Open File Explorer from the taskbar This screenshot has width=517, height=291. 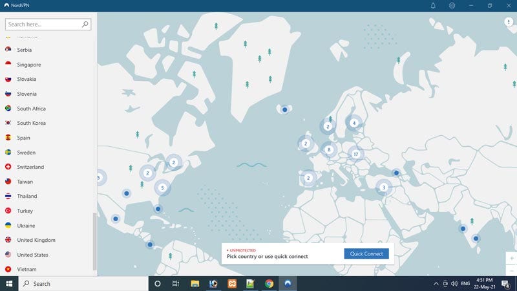click(195, 283)
